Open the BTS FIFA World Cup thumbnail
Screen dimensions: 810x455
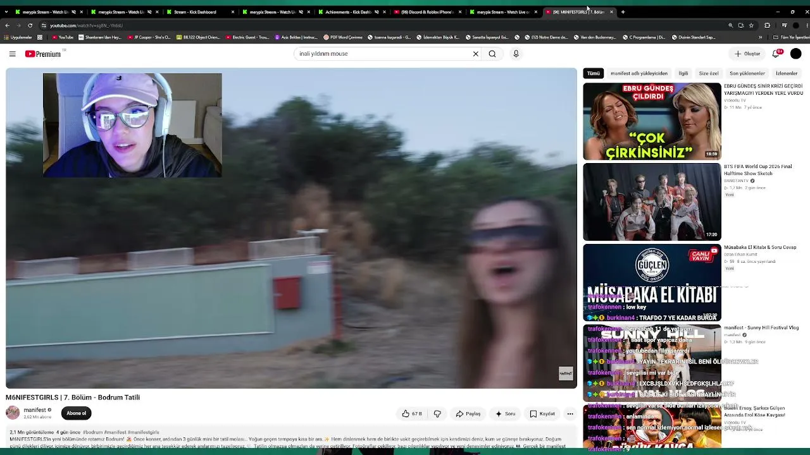(x=652, y=202)
